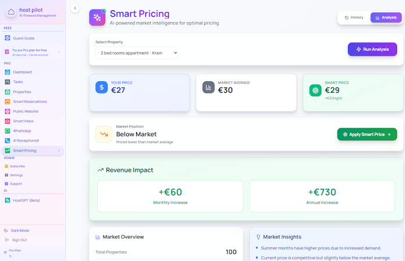The width and height of the screenshot is (405, 261).
Task: Click the Tasks sidebar icon
Action: (x=8, y=82)
